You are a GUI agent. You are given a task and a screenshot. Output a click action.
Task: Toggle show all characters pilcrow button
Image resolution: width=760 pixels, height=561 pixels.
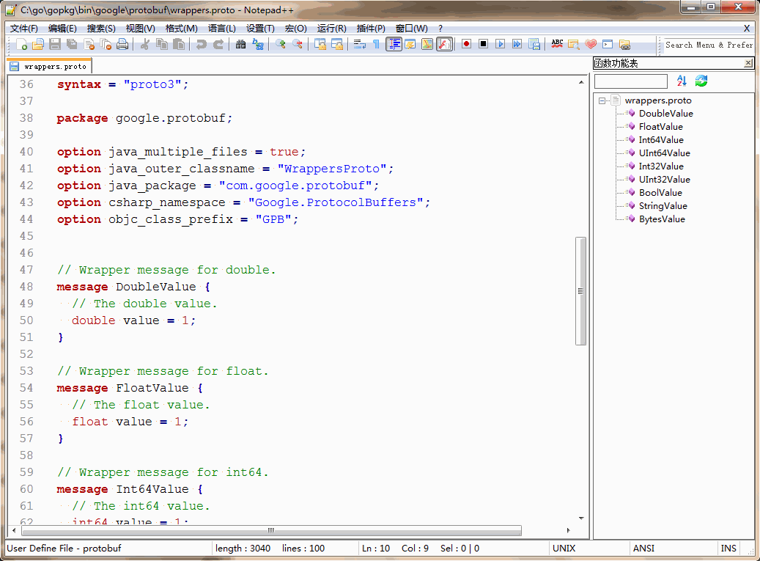[x=376, y=45]
